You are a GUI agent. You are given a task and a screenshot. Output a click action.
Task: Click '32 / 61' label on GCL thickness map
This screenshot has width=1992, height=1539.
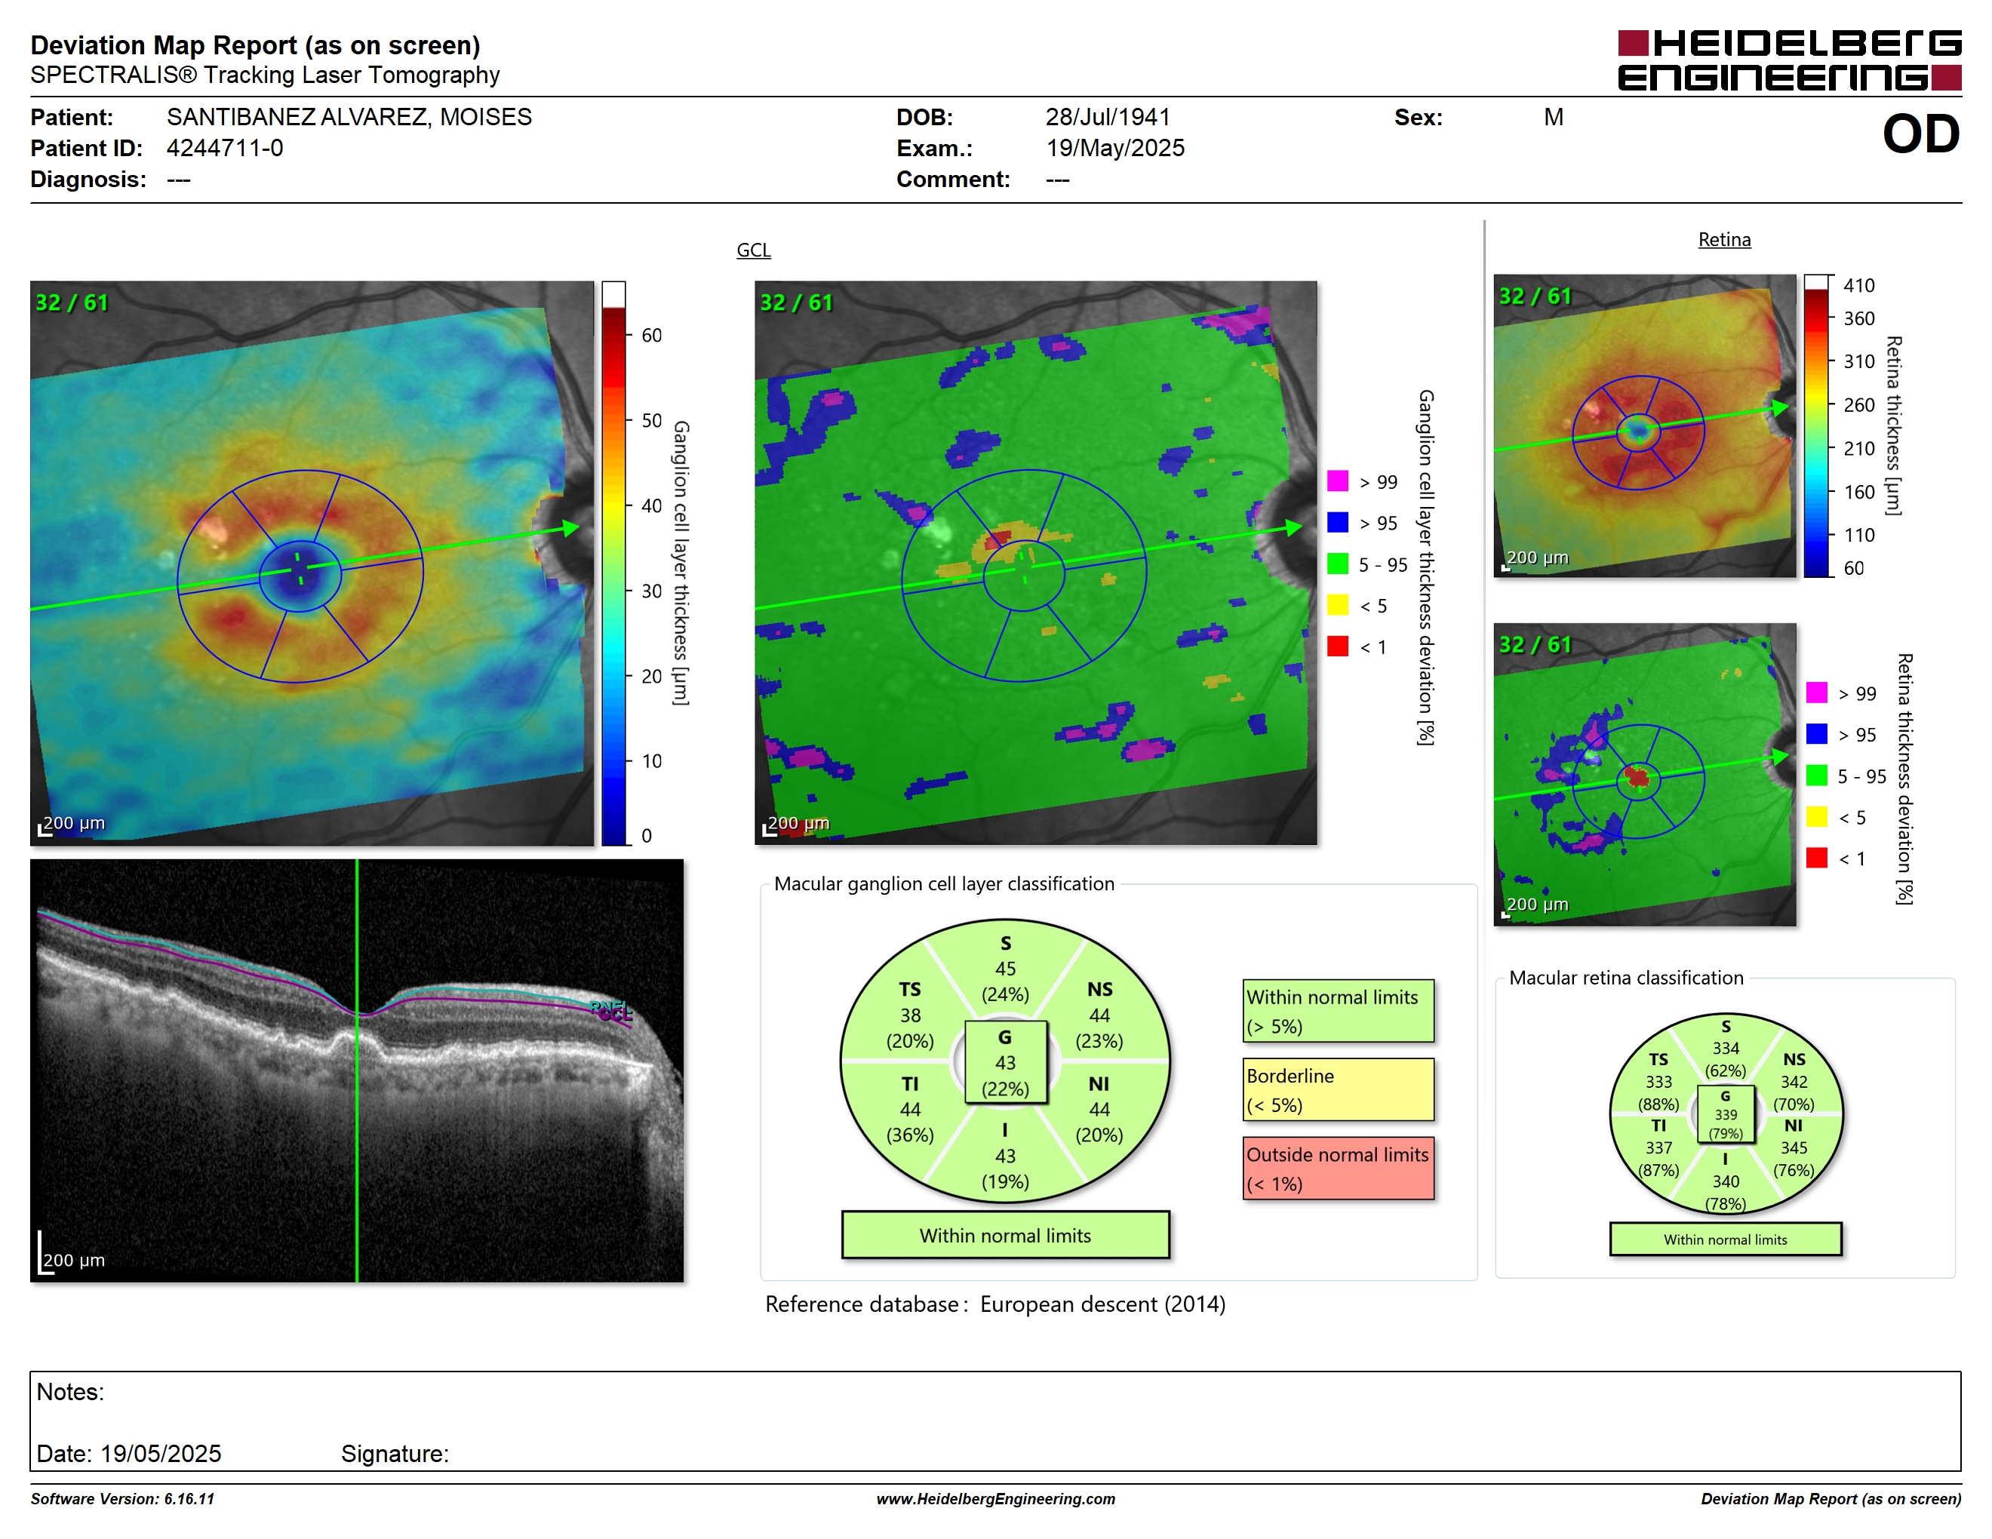72,303
